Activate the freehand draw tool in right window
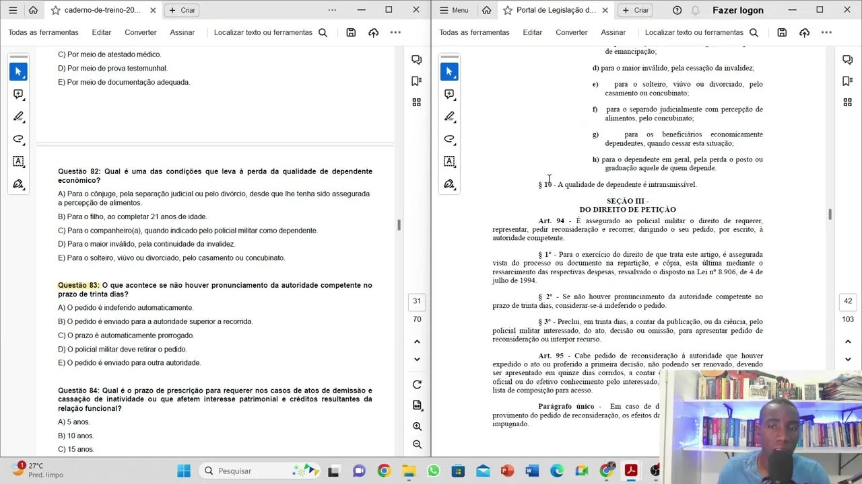The image size is (862, 484). pos(449,139)
